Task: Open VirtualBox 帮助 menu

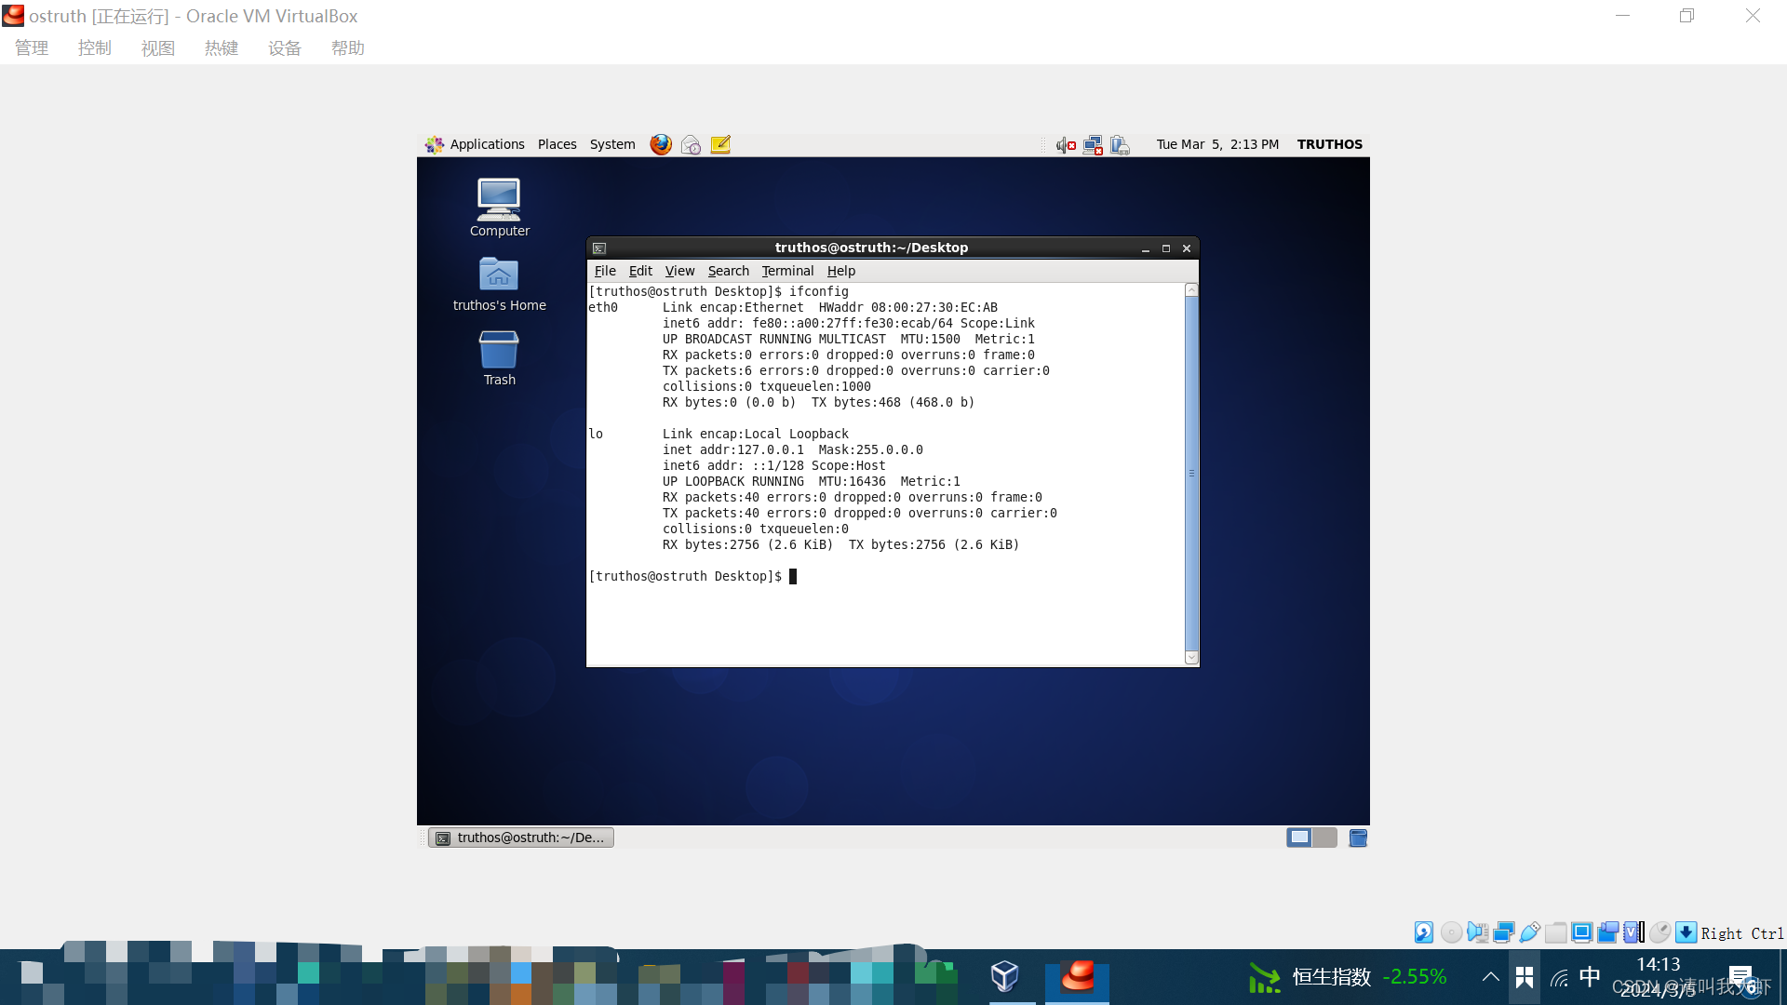Action: pyautogui.click(x=348, y=48)
